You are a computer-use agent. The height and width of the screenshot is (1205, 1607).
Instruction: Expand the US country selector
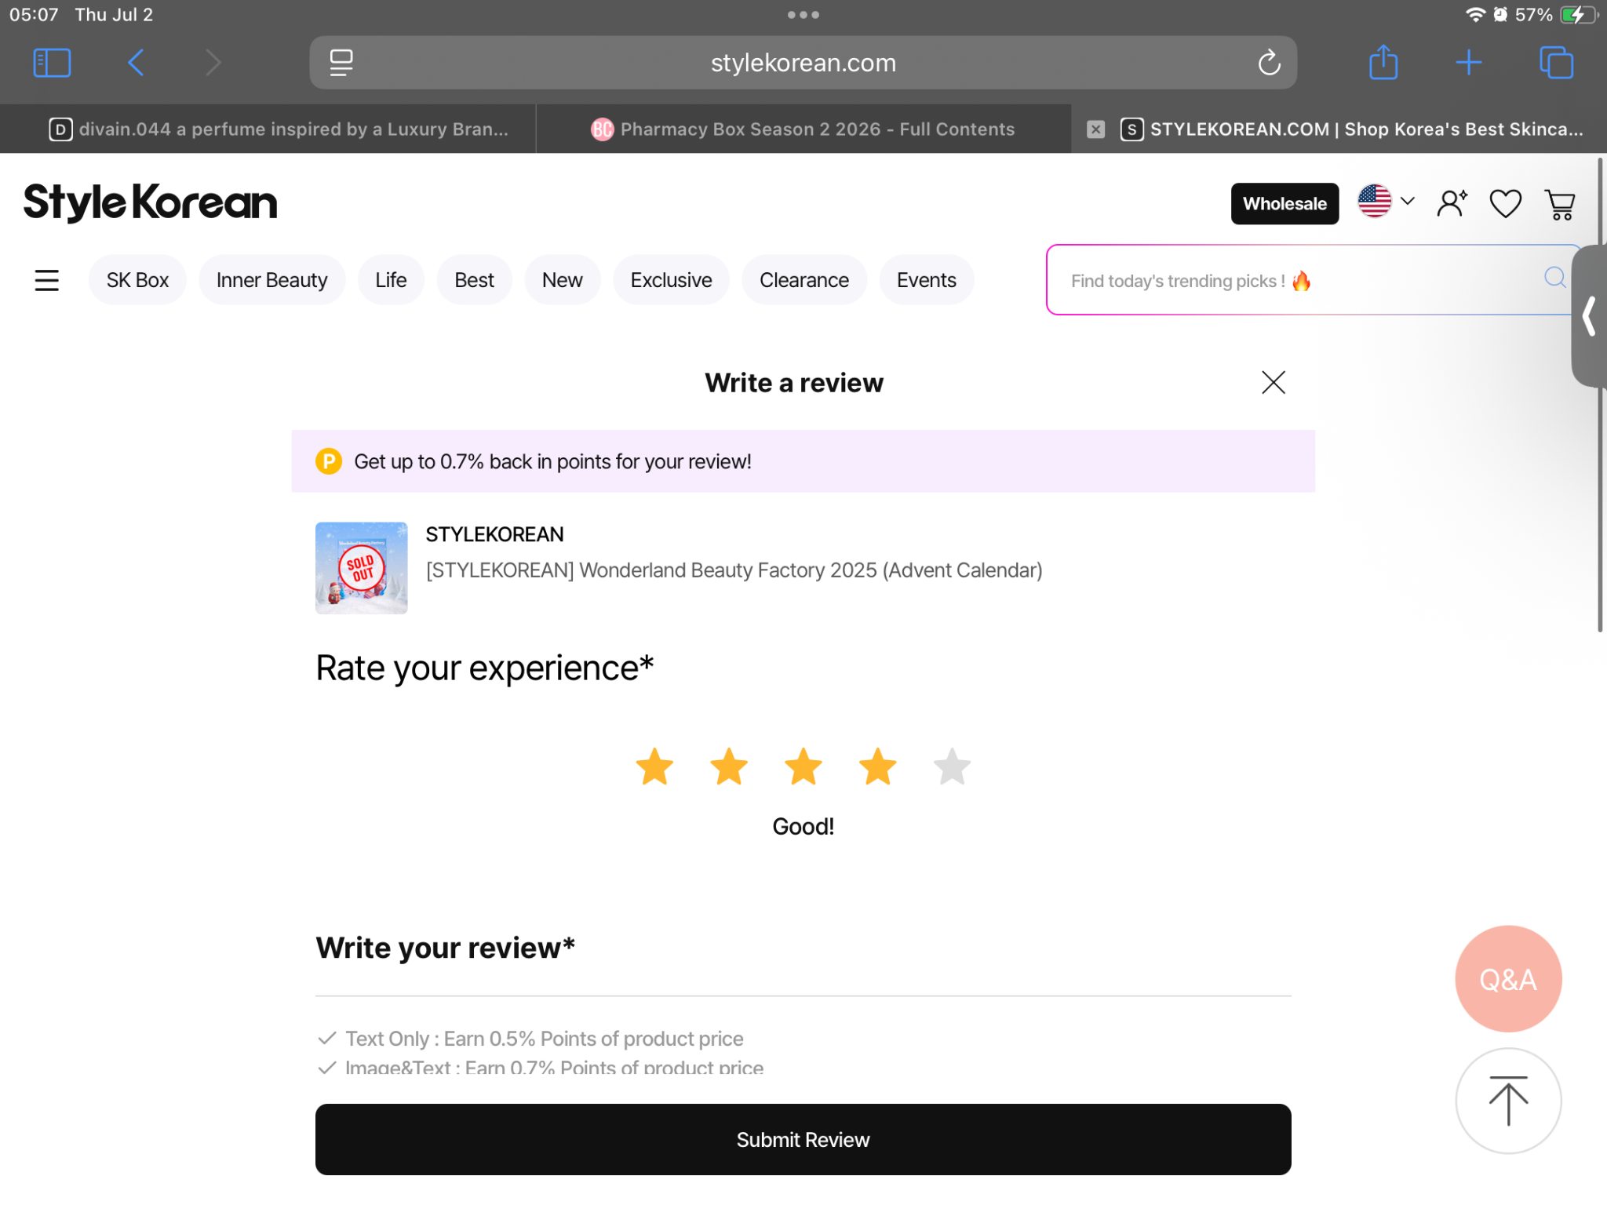(x=1386, y=202)
